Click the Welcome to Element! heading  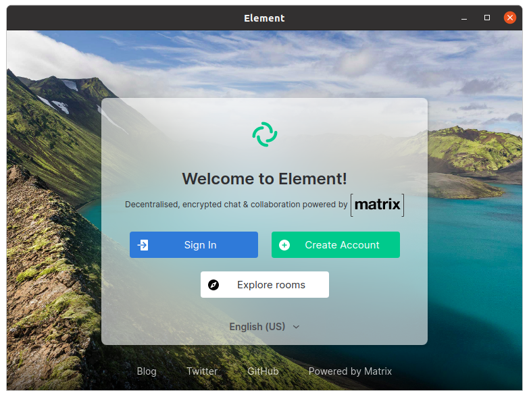(x=265, y=179)
